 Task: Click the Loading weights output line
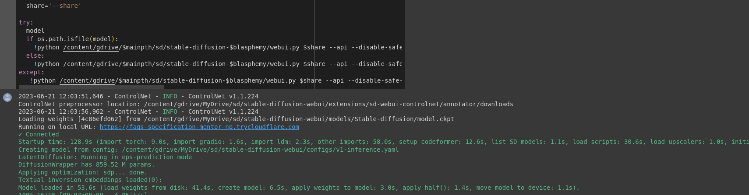coord(236,119)
